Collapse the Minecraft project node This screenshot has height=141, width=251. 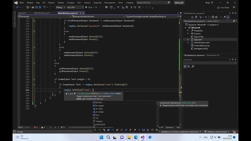(x=186, y=28)
